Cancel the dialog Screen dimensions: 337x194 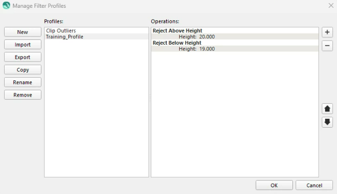pos(314,185)
